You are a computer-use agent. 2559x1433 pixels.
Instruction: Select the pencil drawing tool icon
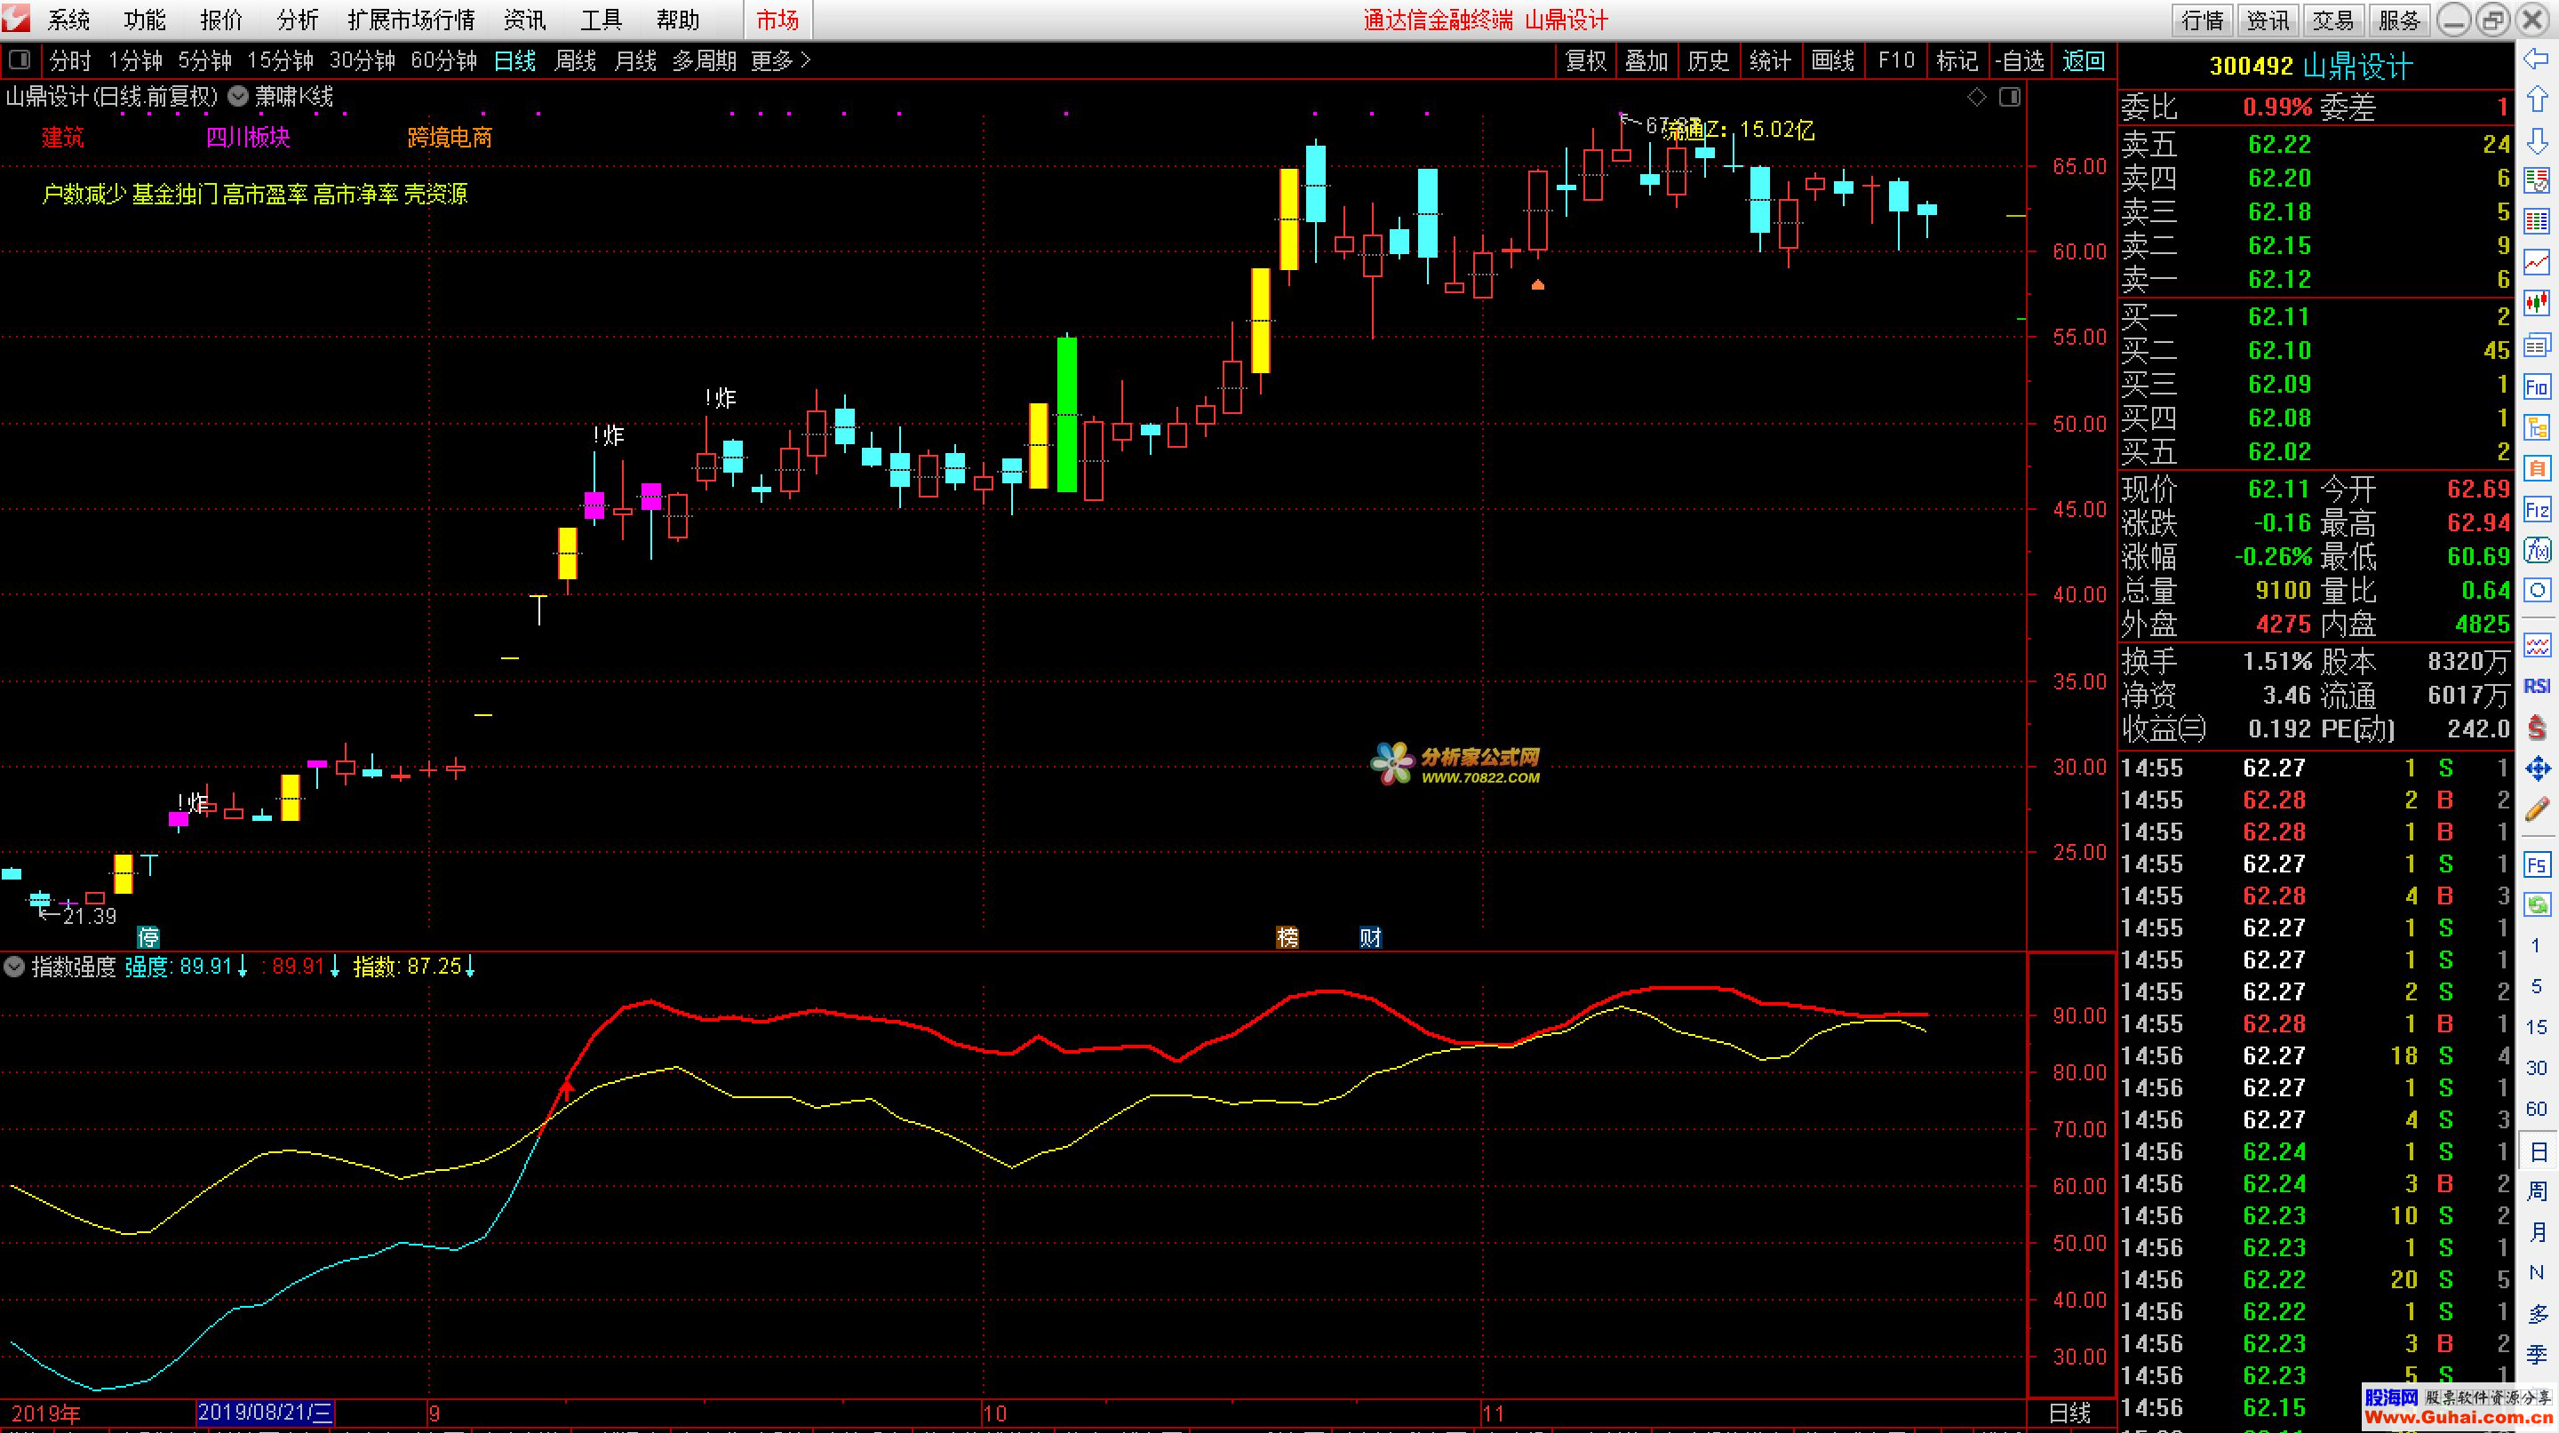click(2537, 809)
